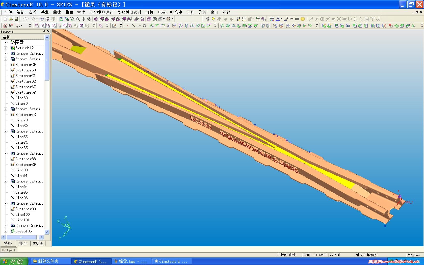The width and height of the screenshot is (424, 265).
Task: Open the fill color bucket dropdown arrow
Action: (281, 19)
